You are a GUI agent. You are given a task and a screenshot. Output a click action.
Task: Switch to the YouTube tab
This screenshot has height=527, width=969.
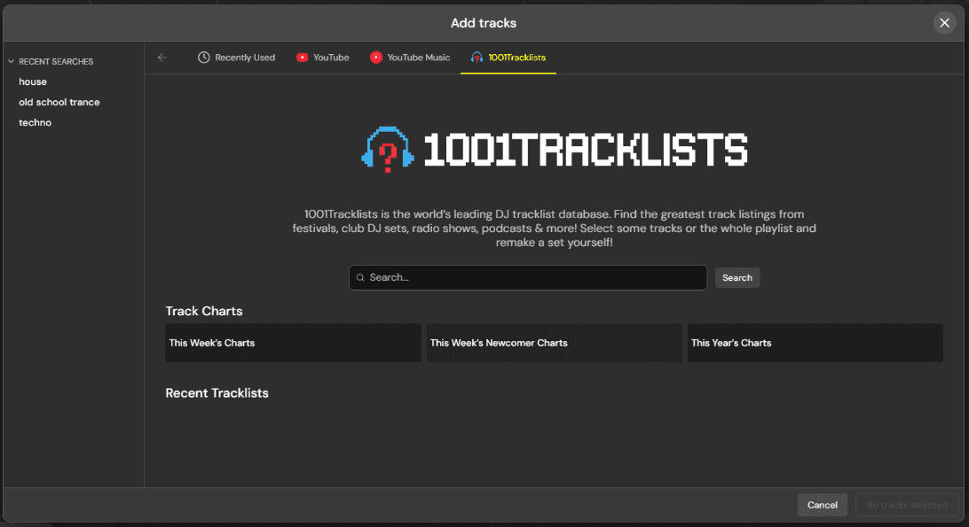pos(323,57)
